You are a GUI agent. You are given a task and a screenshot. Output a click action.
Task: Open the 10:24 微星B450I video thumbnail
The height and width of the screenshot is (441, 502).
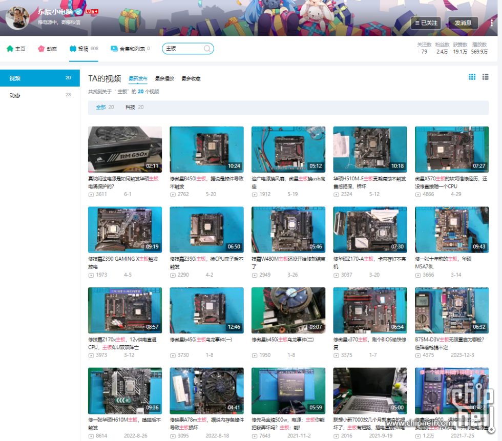point(206,150)
